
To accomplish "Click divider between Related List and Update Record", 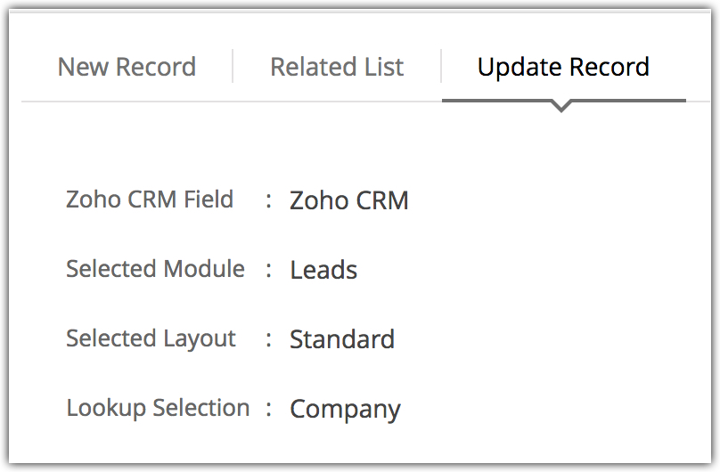I will pos(441,67).
